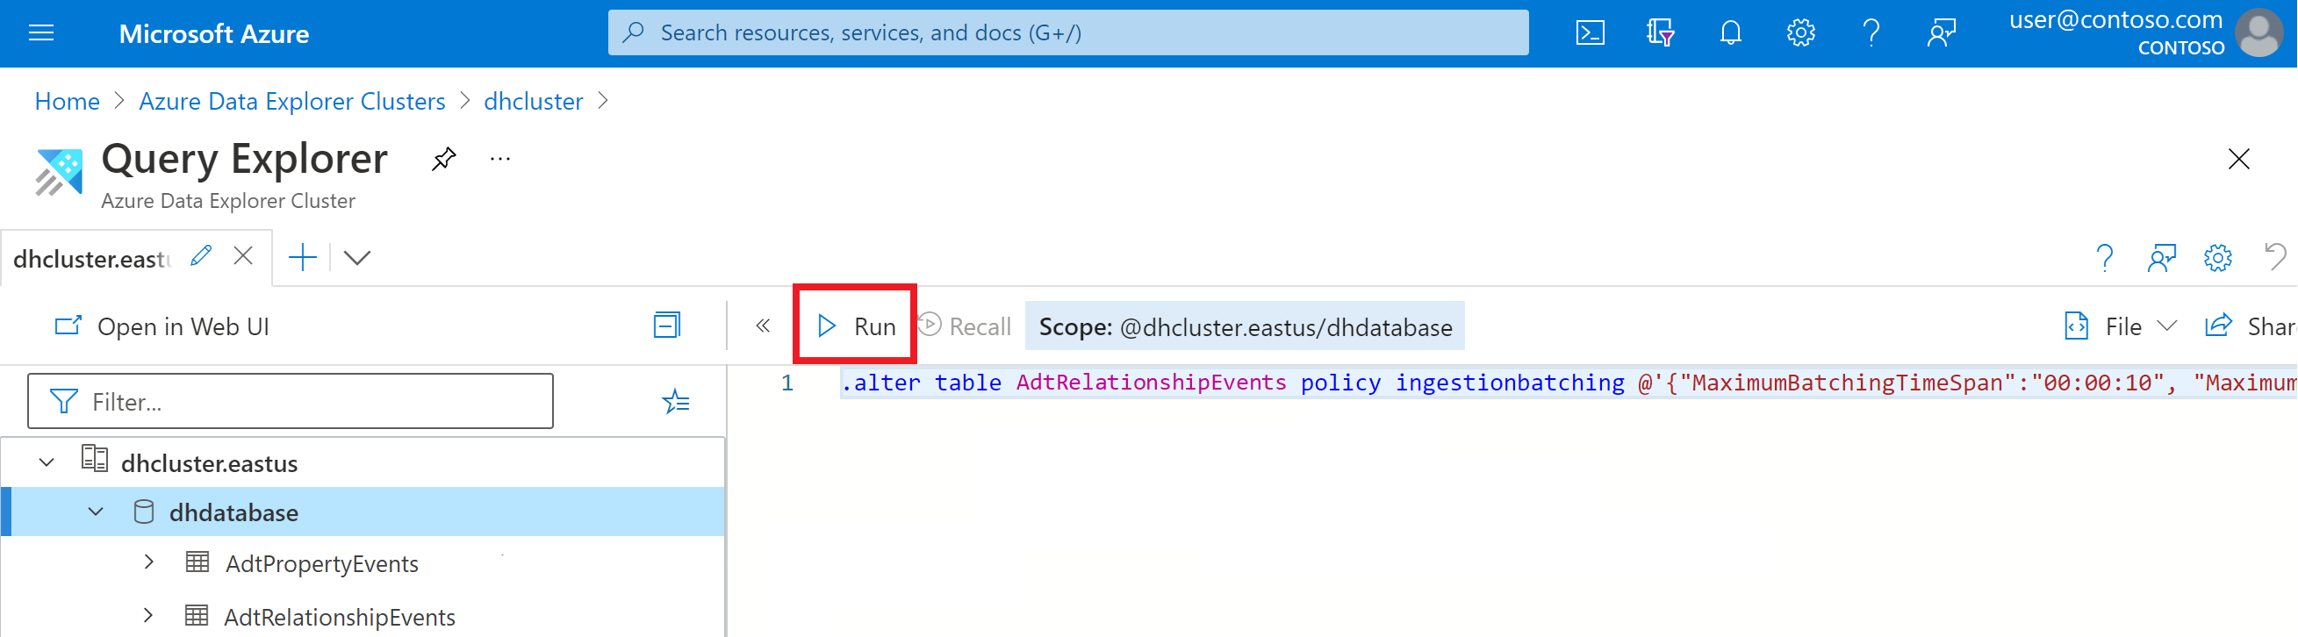Go to Home breadcrumb
Screen dimensions: 2298x637
tap(67, 101)
